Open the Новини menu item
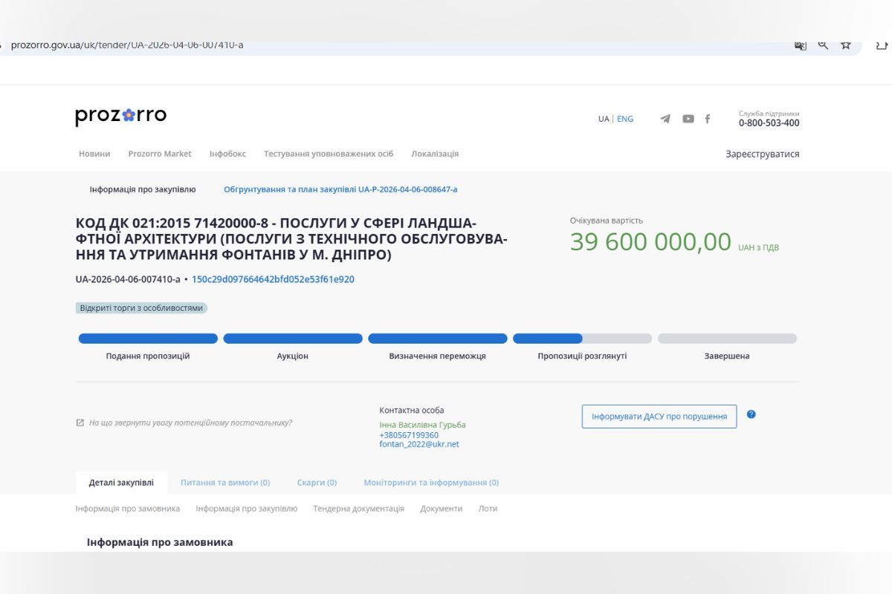Image resolution: width=892 pixels, height=594 pixels. pyautogui.click(x=94, y=154)
